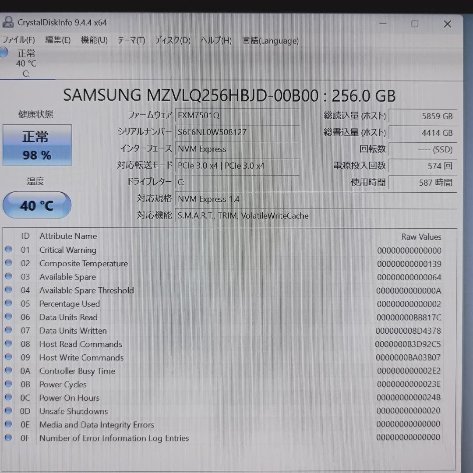Click total host reads value 5859 GB
Screen dimensions: 473x473
[x=423, y=116]
